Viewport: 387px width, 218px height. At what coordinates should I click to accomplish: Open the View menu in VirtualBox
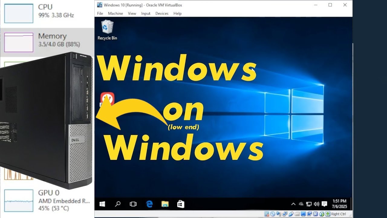point(132,13)
